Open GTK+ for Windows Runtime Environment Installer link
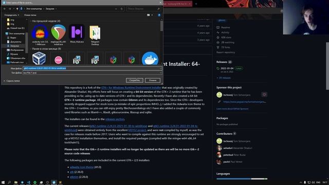Viewport: 329px width, 185px height. point(131,88)
